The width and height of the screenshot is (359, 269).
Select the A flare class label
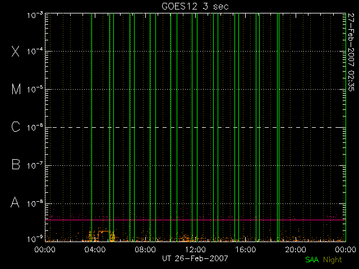(15, 202)
